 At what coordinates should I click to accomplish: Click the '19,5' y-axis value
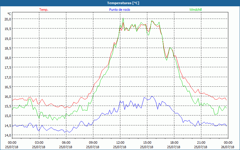point(8,28)
